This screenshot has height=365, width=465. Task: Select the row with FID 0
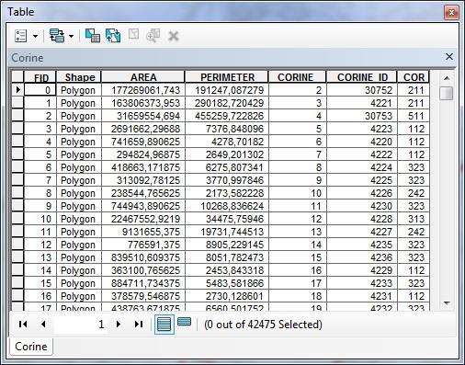click(17, 90)
